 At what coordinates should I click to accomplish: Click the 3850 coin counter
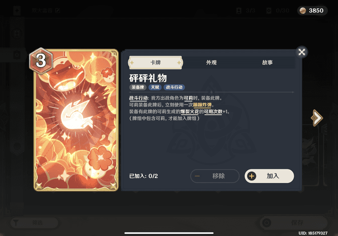313,11
